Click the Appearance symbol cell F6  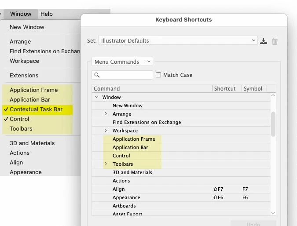tap(245, 197)
